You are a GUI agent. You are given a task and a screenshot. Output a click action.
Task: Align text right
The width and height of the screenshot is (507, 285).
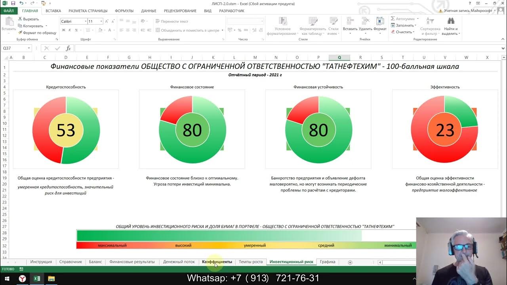(134, 30)
